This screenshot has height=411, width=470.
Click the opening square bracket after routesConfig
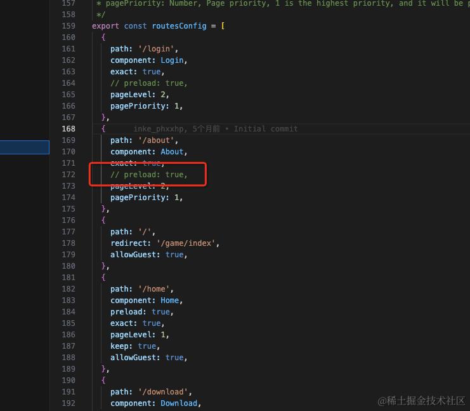[x=223, y=26]
